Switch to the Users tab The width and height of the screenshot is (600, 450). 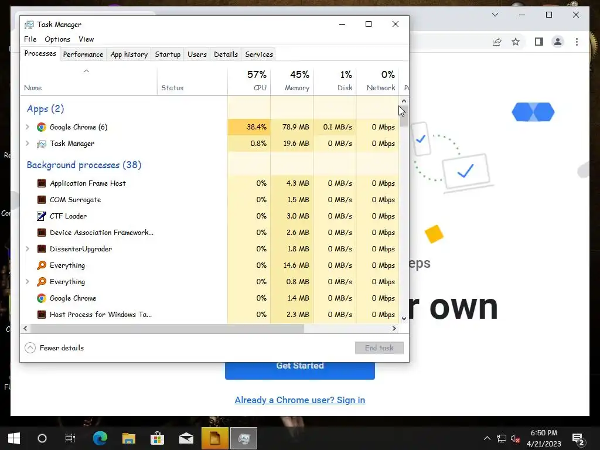tap(197, 54)
